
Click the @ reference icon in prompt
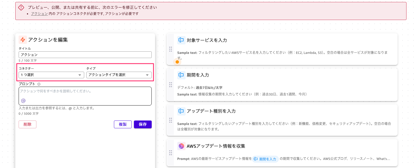pos(23,101)
